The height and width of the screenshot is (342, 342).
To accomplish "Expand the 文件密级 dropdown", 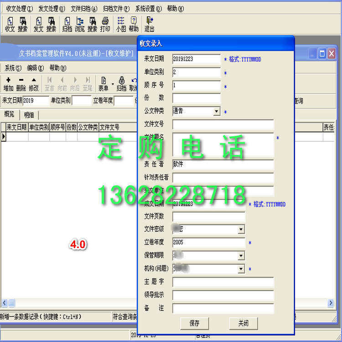I will pos(241,229).
